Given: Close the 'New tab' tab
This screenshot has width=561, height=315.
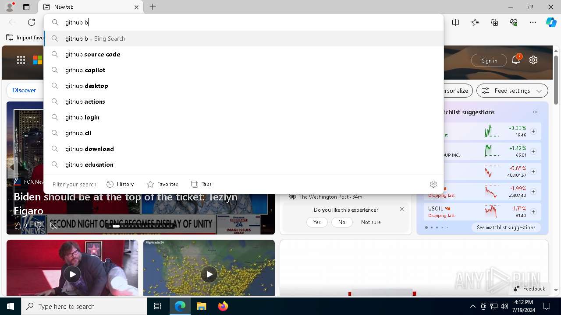Looking at the screenshot, I should click(136, 7).
